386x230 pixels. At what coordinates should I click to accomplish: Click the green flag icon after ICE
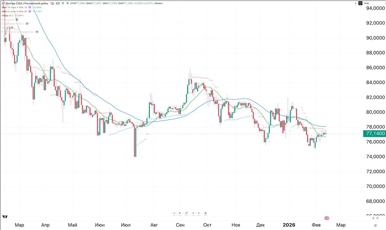[x=63, y=3]
